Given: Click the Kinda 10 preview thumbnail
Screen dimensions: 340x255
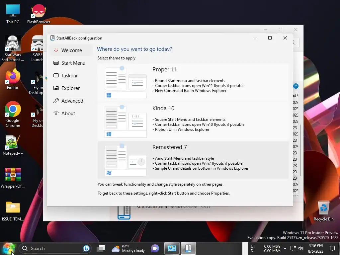Looking at the screenshot, I should pyautogui.click(x=126, y=121).
